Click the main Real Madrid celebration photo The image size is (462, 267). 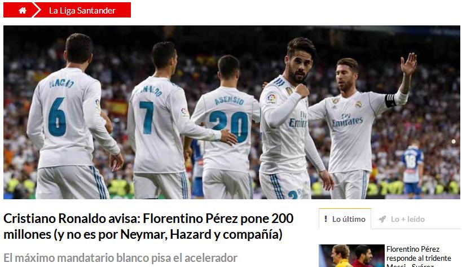click(232, 112)
